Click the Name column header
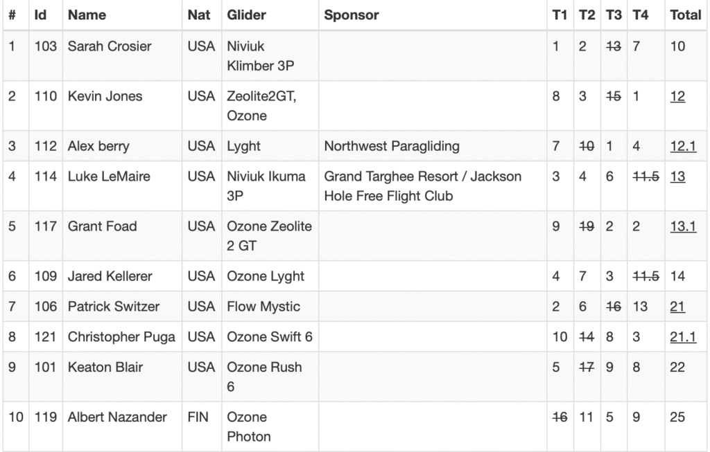Image resolution: width=710 pixels, height=452 pixels. 87,15
